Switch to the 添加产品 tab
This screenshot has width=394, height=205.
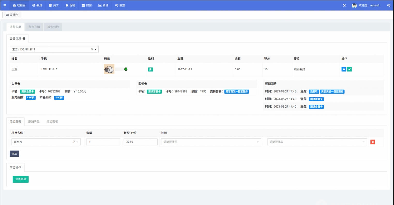pos(34,122)
